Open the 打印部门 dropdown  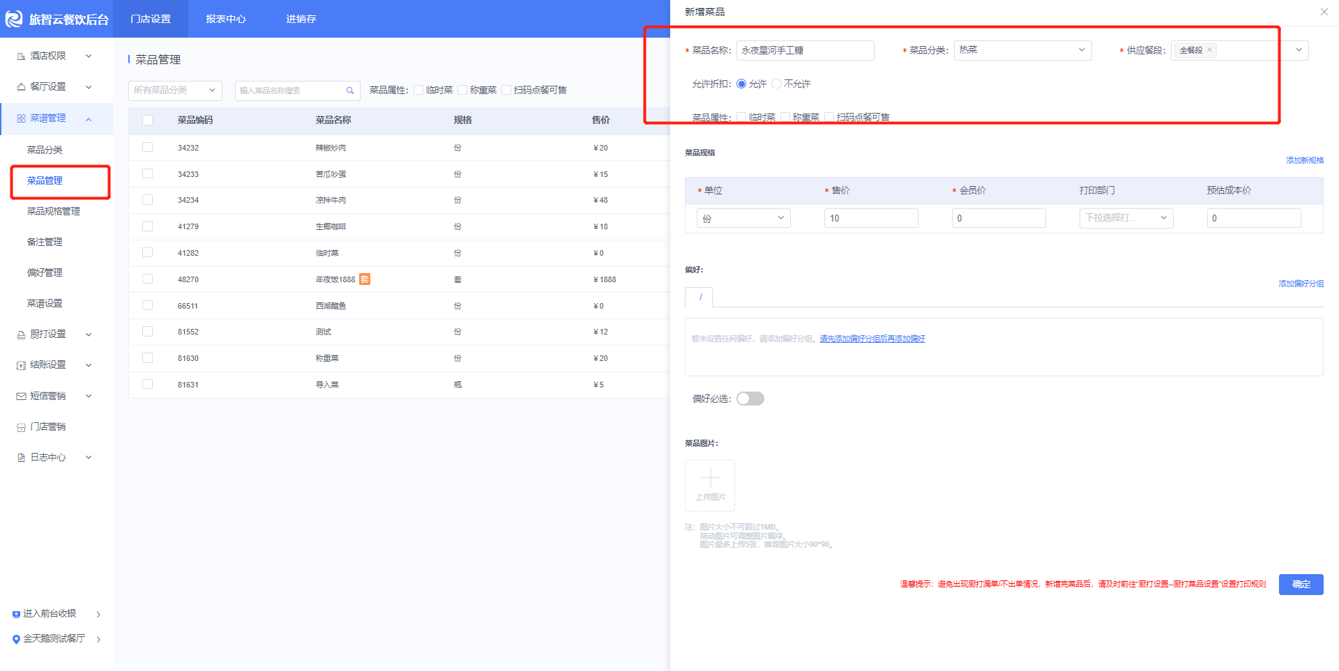(x=1126, y=218)
